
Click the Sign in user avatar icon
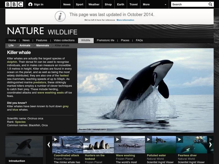pos(30,4)
